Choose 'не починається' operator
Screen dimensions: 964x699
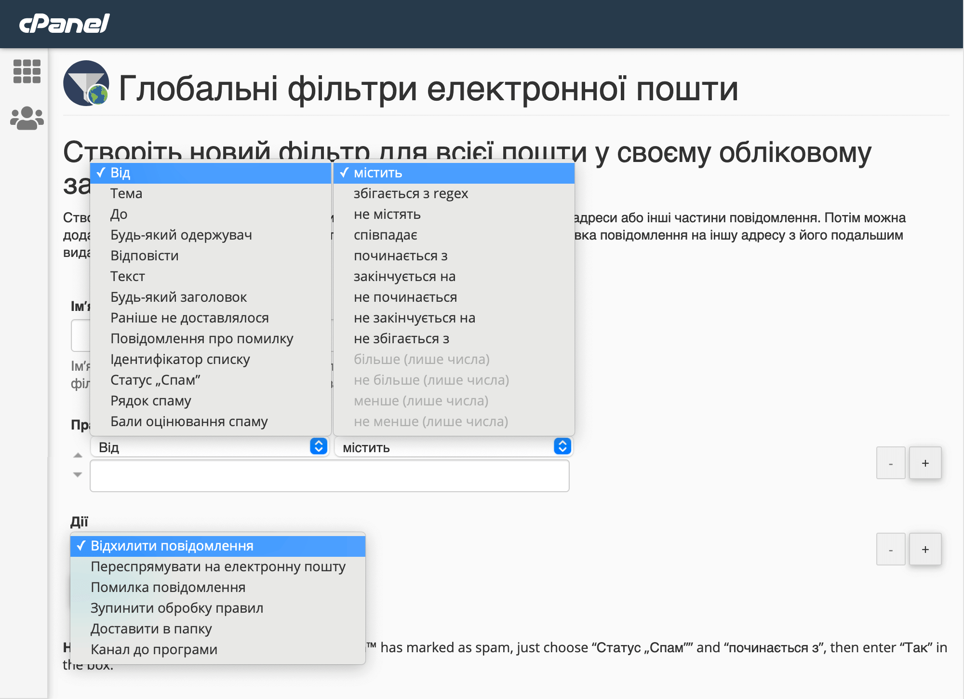tap(454, 297)
